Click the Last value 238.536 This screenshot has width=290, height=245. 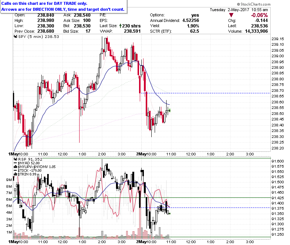pos(260,26)
